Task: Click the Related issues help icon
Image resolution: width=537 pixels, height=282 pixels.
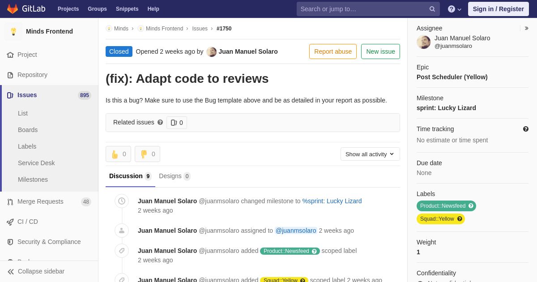Action: [x=160, y=122]
